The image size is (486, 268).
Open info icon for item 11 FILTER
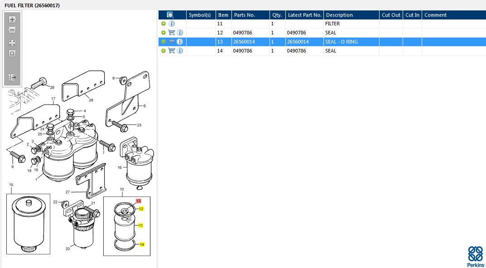[171, 24]
